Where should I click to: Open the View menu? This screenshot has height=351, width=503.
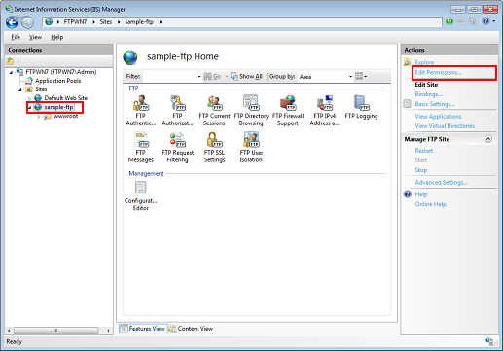(35, 37)
